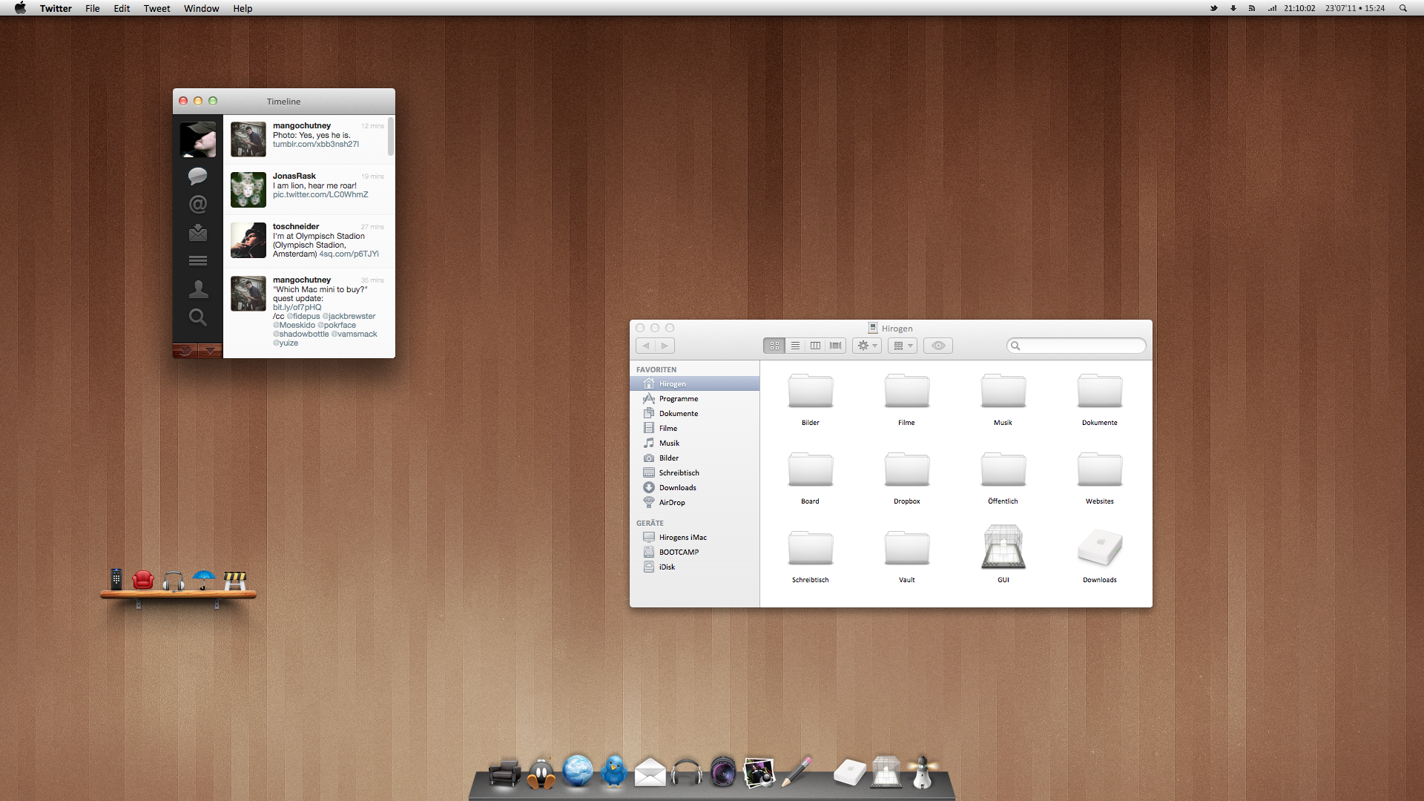The width and height of the screenshot is (1424, 801).
Task: Open the Edit menu
Action: click(x=122, y=8)
